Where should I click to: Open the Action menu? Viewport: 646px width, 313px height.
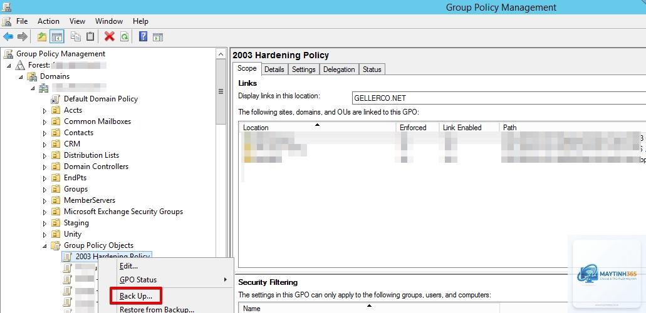[49, 21]
